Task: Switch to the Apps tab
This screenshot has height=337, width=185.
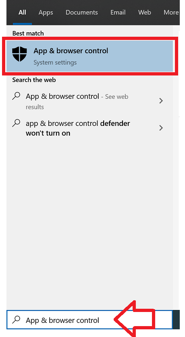Action: click(x=46, y=13)
